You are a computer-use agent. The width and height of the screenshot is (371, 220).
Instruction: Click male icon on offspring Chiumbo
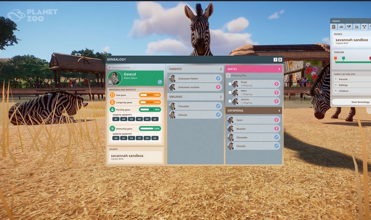[276, 137]
